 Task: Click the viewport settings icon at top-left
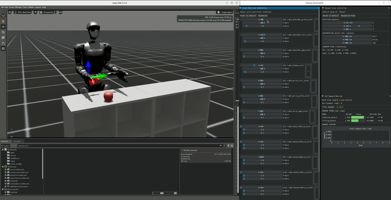[x=10, y=13]
